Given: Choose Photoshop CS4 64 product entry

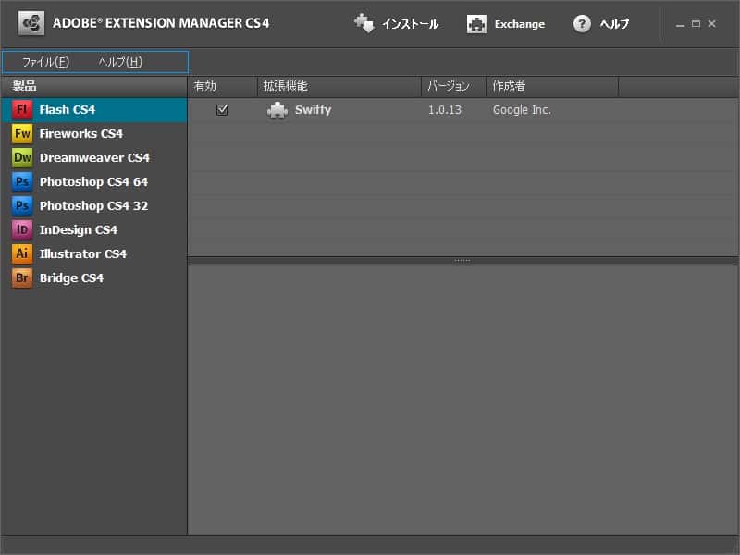Looking at the screenshot, I should coord(94,182).
